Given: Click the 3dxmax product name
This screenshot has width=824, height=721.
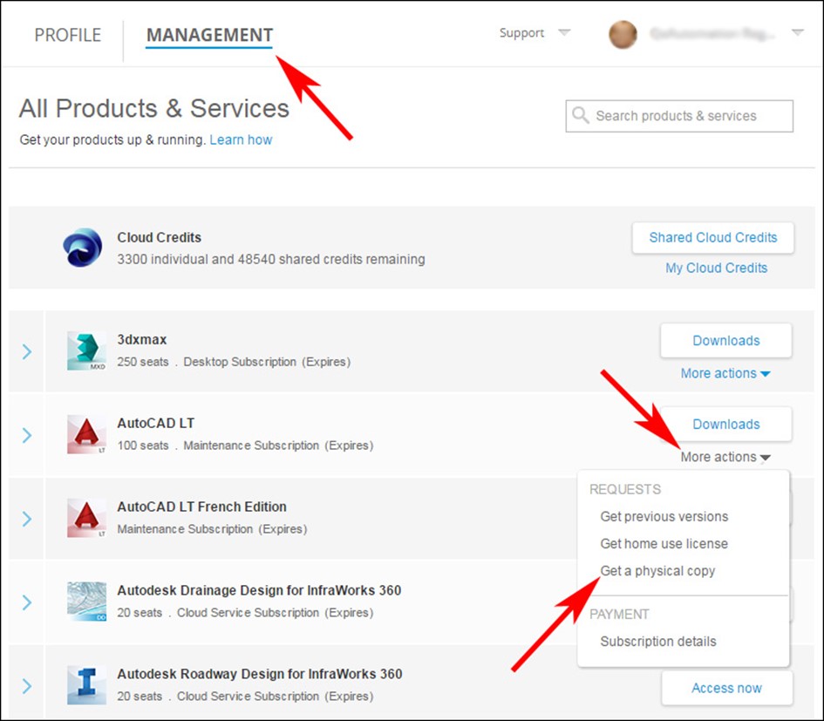Looking at the screenshot, I should (x=142, y=339).
